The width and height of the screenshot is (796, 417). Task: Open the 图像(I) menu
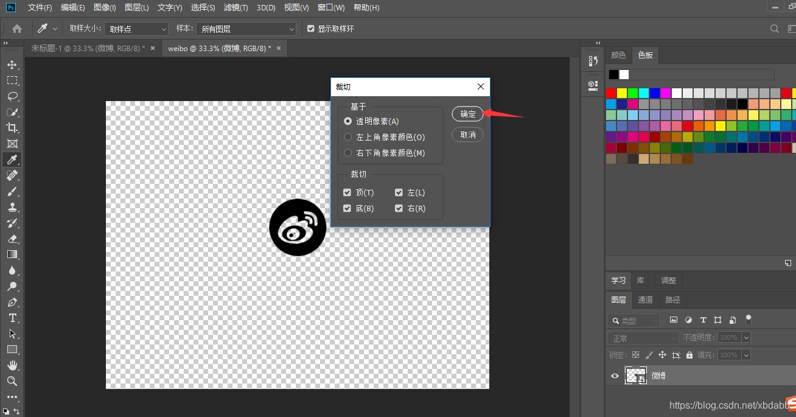tap(105, 8)
